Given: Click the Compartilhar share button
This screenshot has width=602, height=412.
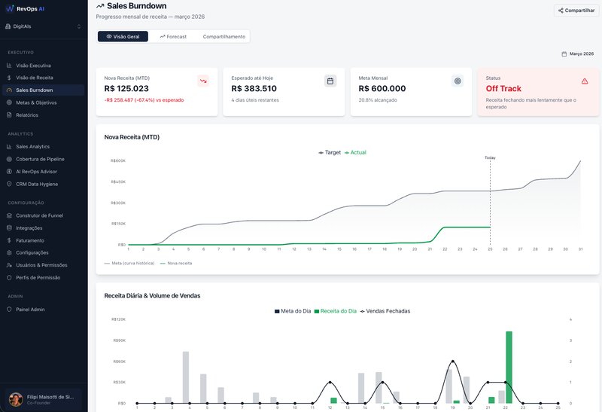Looking at the screenshot, I should 576,11.
